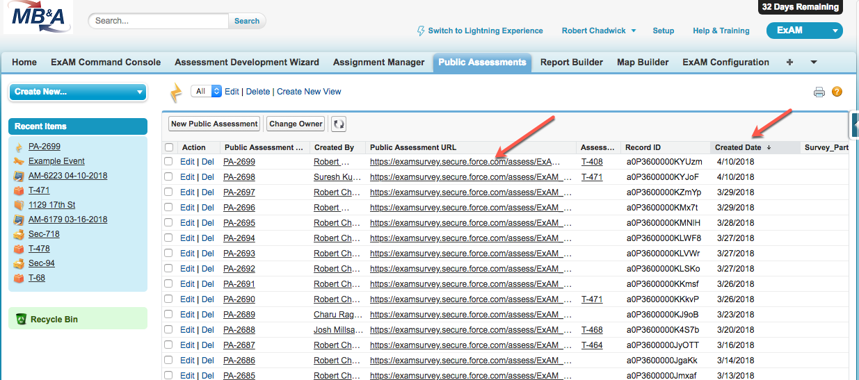859x380 pixels.
Task: Click the Recycle Bin icon
Action: [22, 320]
